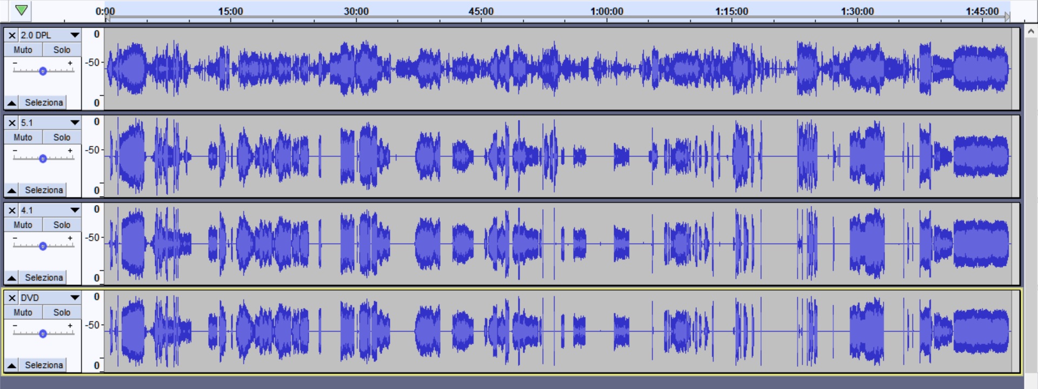Image resolution: width=1038 pixels, height=389 pixels.
Task: Collapse the 5.1 track
Action: coord(11,190)
